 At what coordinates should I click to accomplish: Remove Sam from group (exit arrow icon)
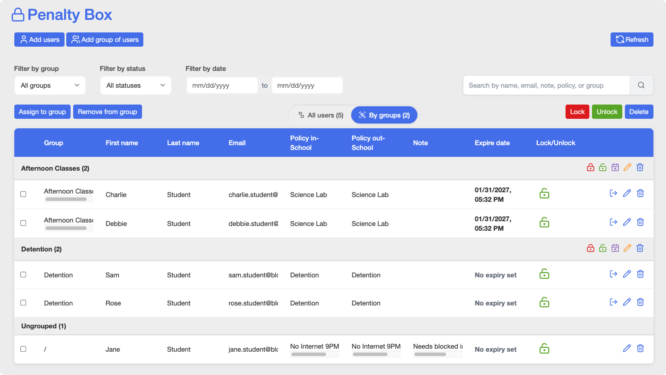[614, 274]
